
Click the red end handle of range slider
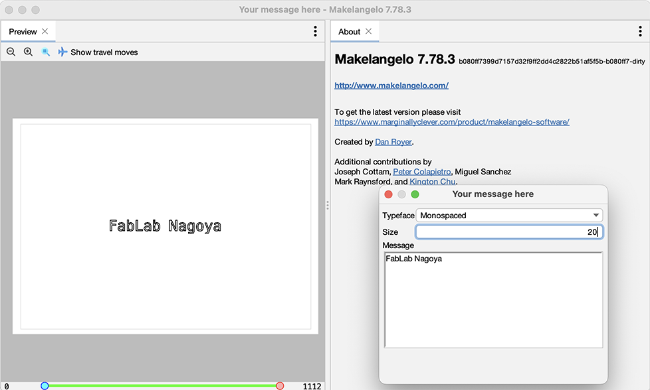280,386
